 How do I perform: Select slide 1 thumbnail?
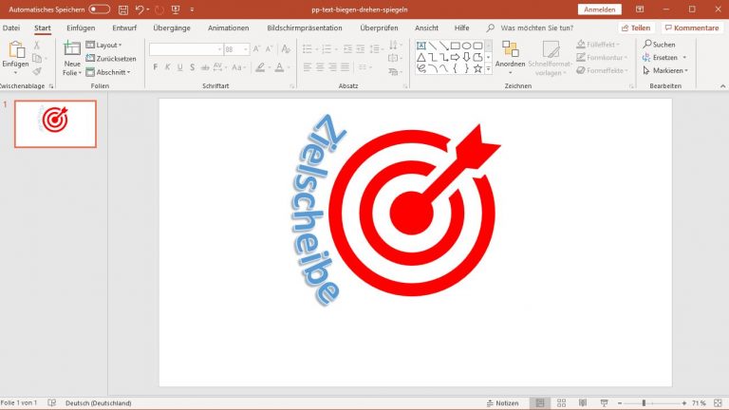(55, 124)
